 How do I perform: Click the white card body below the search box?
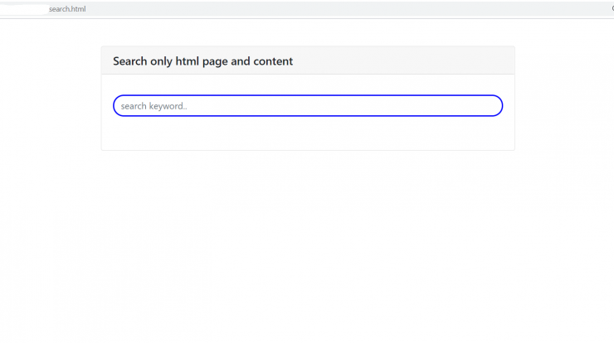[308, 133]
